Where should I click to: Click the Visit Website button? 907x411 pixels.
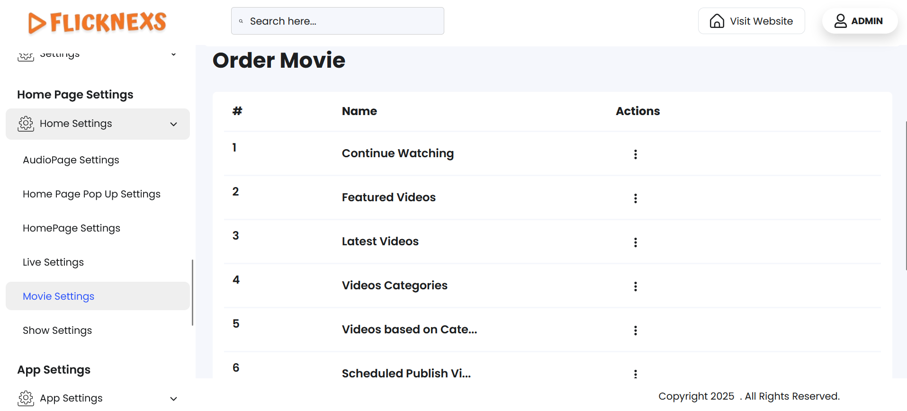[x=751, y=21]
